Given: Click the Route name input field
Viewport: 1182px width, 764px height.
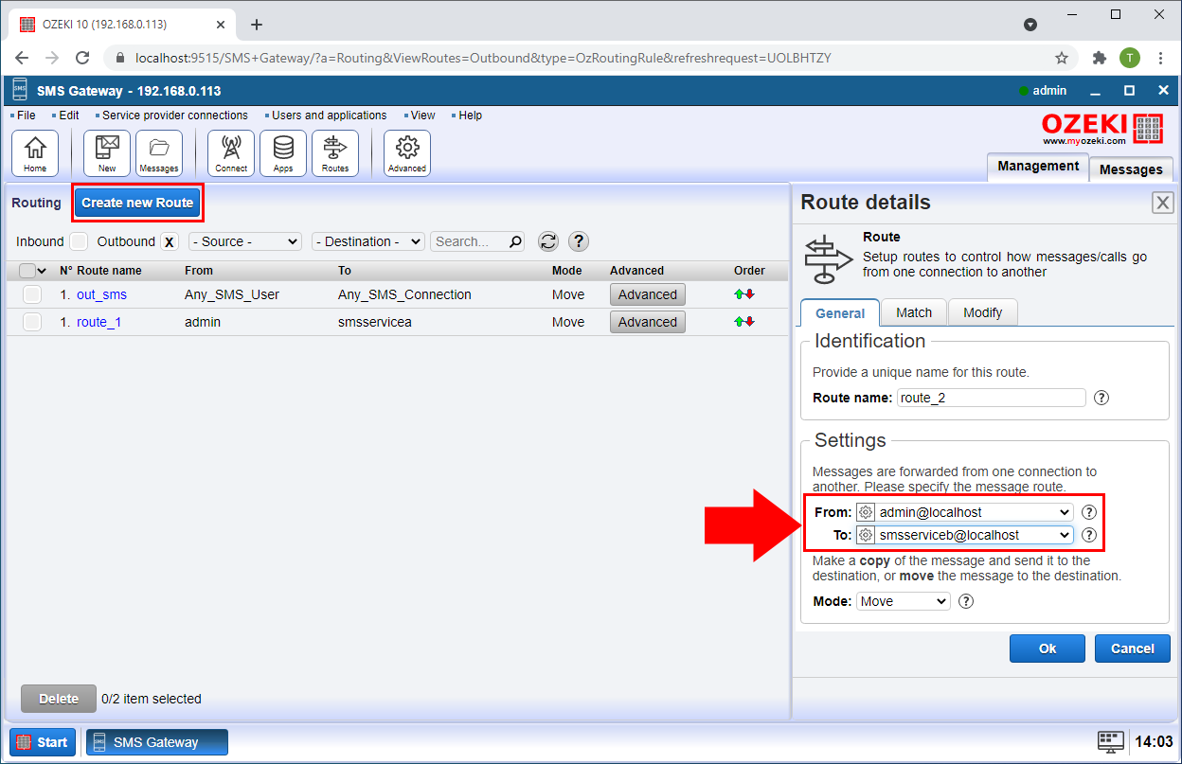Looking at the screenshot, I should (x=991, y=398).
